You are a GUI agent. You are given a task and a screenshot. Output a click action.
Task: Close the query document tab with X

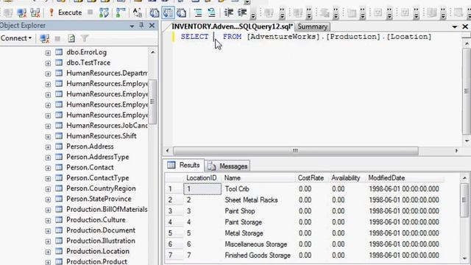(465, 26)
